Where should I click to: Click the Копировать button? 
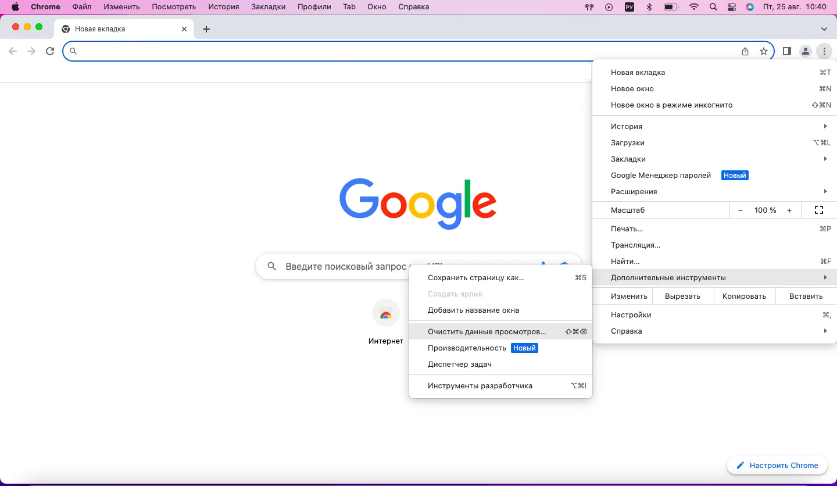coord(744,296)
